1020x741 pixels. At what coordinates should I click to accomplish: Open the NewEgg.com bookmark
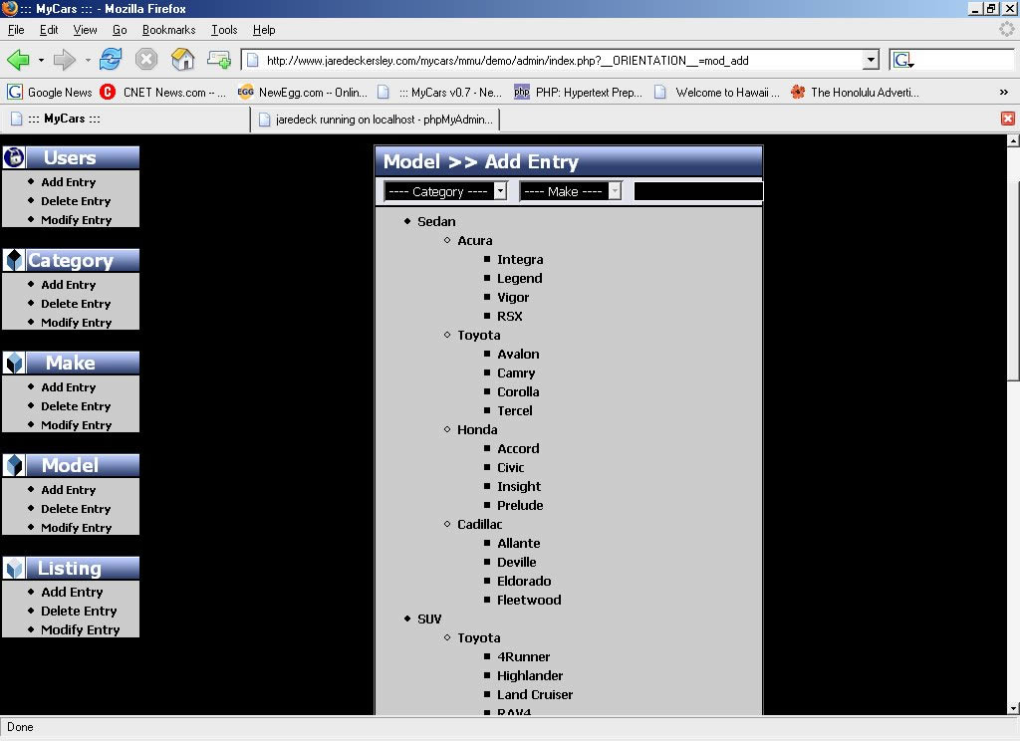(303, 93)
